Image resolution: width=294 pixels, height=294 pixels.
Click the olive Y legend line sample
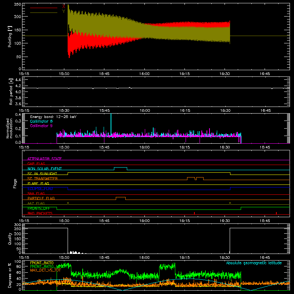point(44,13)
